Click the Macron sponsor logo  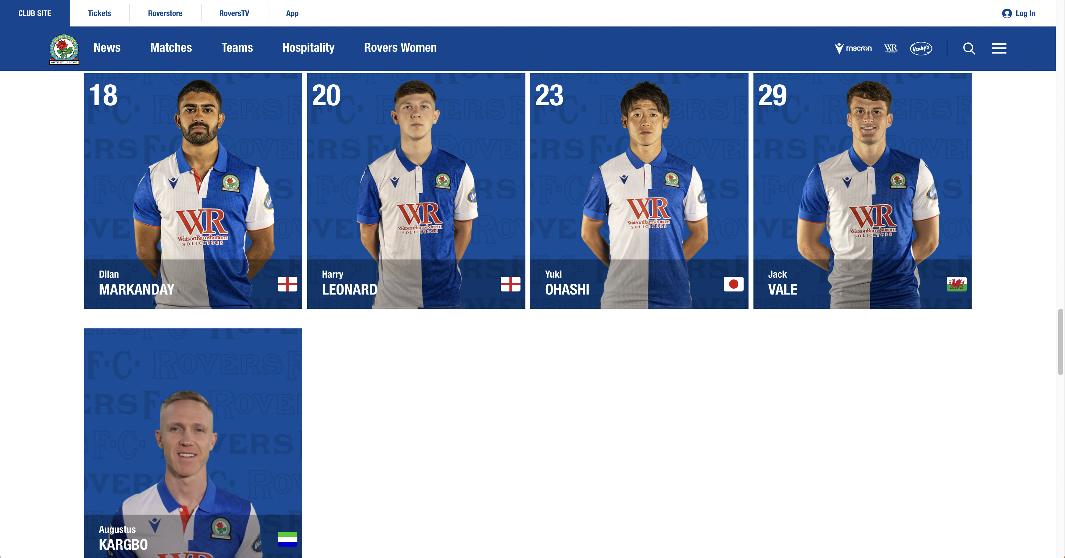853,48
